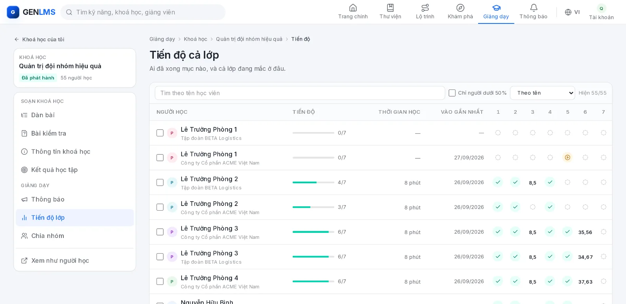Click score 35,56 in column 6
Image resolution: width=626 pixels, height=304 pixels.
(585, 232)
